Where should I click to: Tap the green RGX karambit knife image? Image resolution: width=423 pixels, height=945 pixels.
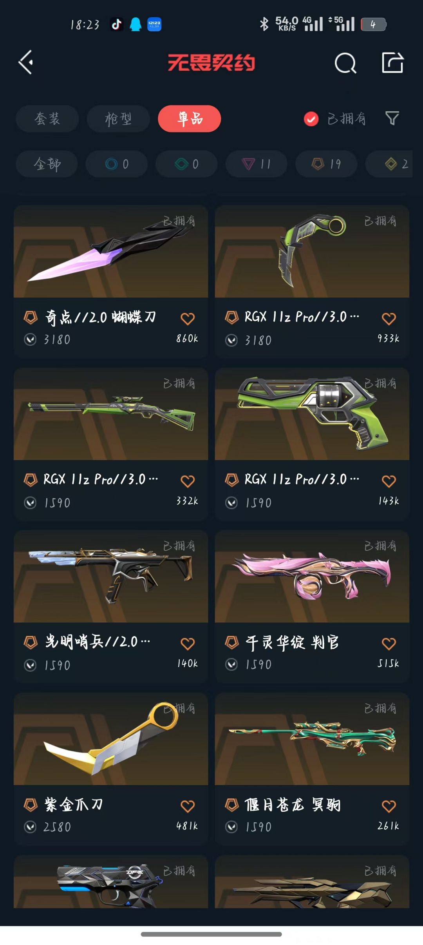click(312, 251)
